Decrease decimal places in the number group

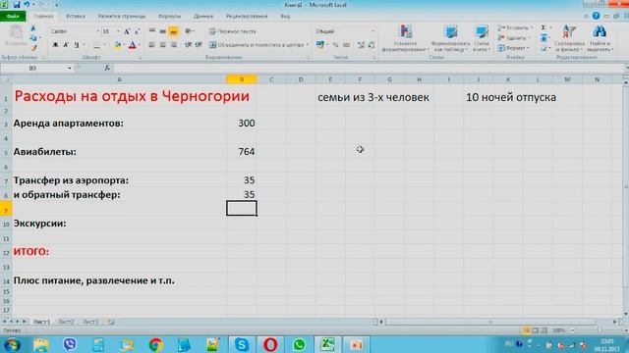tap(372, 45)
